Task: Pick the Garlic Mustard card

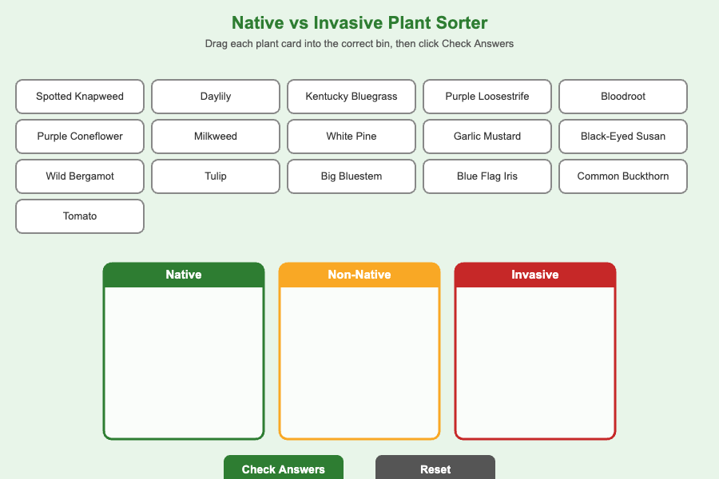Action: point(487,137)
